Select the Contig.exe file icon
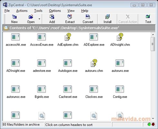158x129 pixels. 120,89
